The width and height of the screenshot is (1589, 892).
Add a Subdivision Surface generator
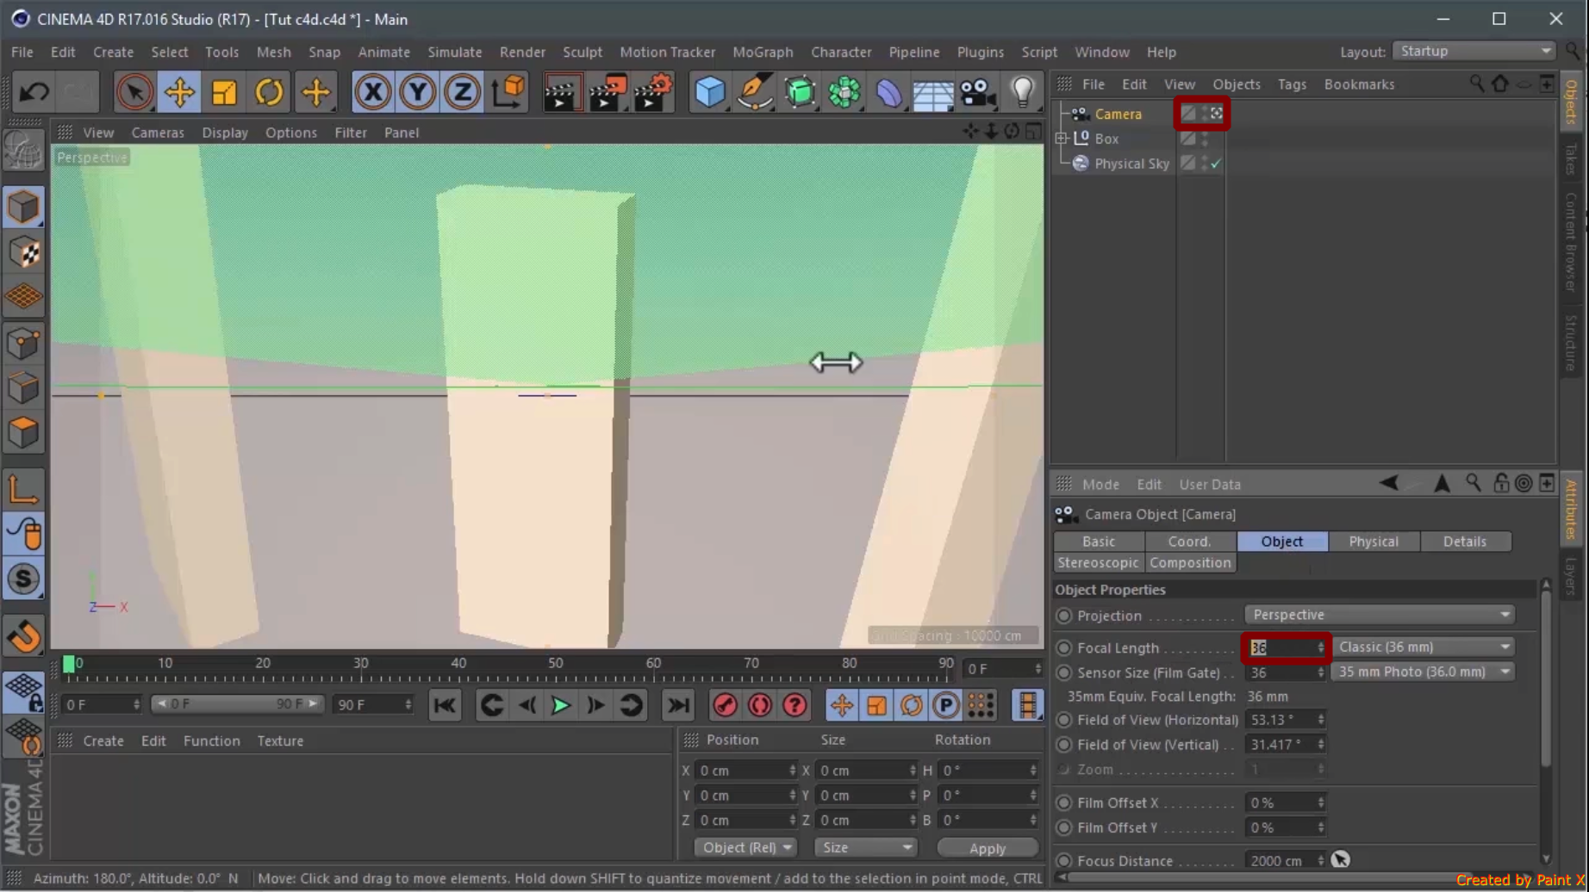click(x=800, y=92)
